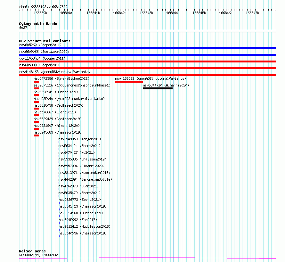Image resolution: width=285 pixels, height=262 pixels.
Task: Click the nsv4133562 (gnomADStructuralVariants) label
Action: click(x=151, y=78)
